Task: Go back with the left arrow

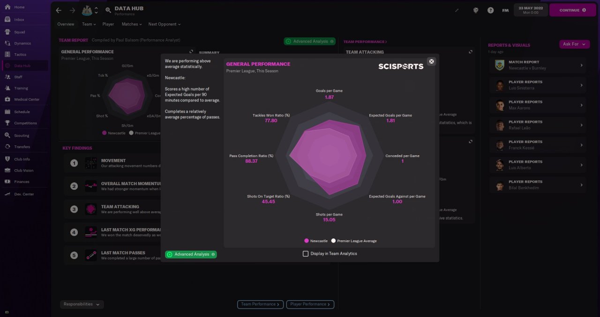Action: pos(59,10)
